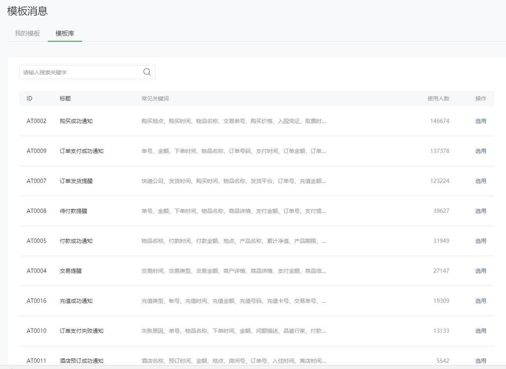The image size is (506, 369).
Task: Click the search magnifier icon
Action: pyautogui.click(x=147, y=72)
